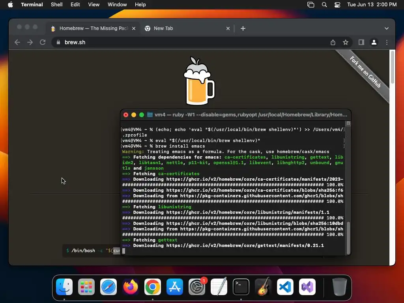The height and width of the screenshot is (303, 404).
Task: Open the Trash in the Dock
Action: coord(340,287)
